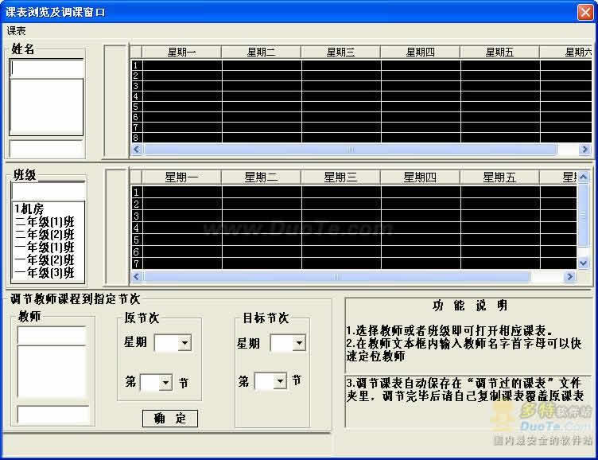Click the text box below the 教师 list
The height and width of the screenshot is (460, 598).
(x=53, y=415)
